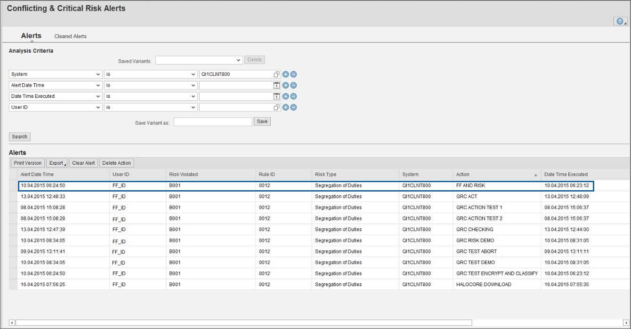Sort by Alert Date Time column header
The image size is (631, 329).
tap(63, 174)
